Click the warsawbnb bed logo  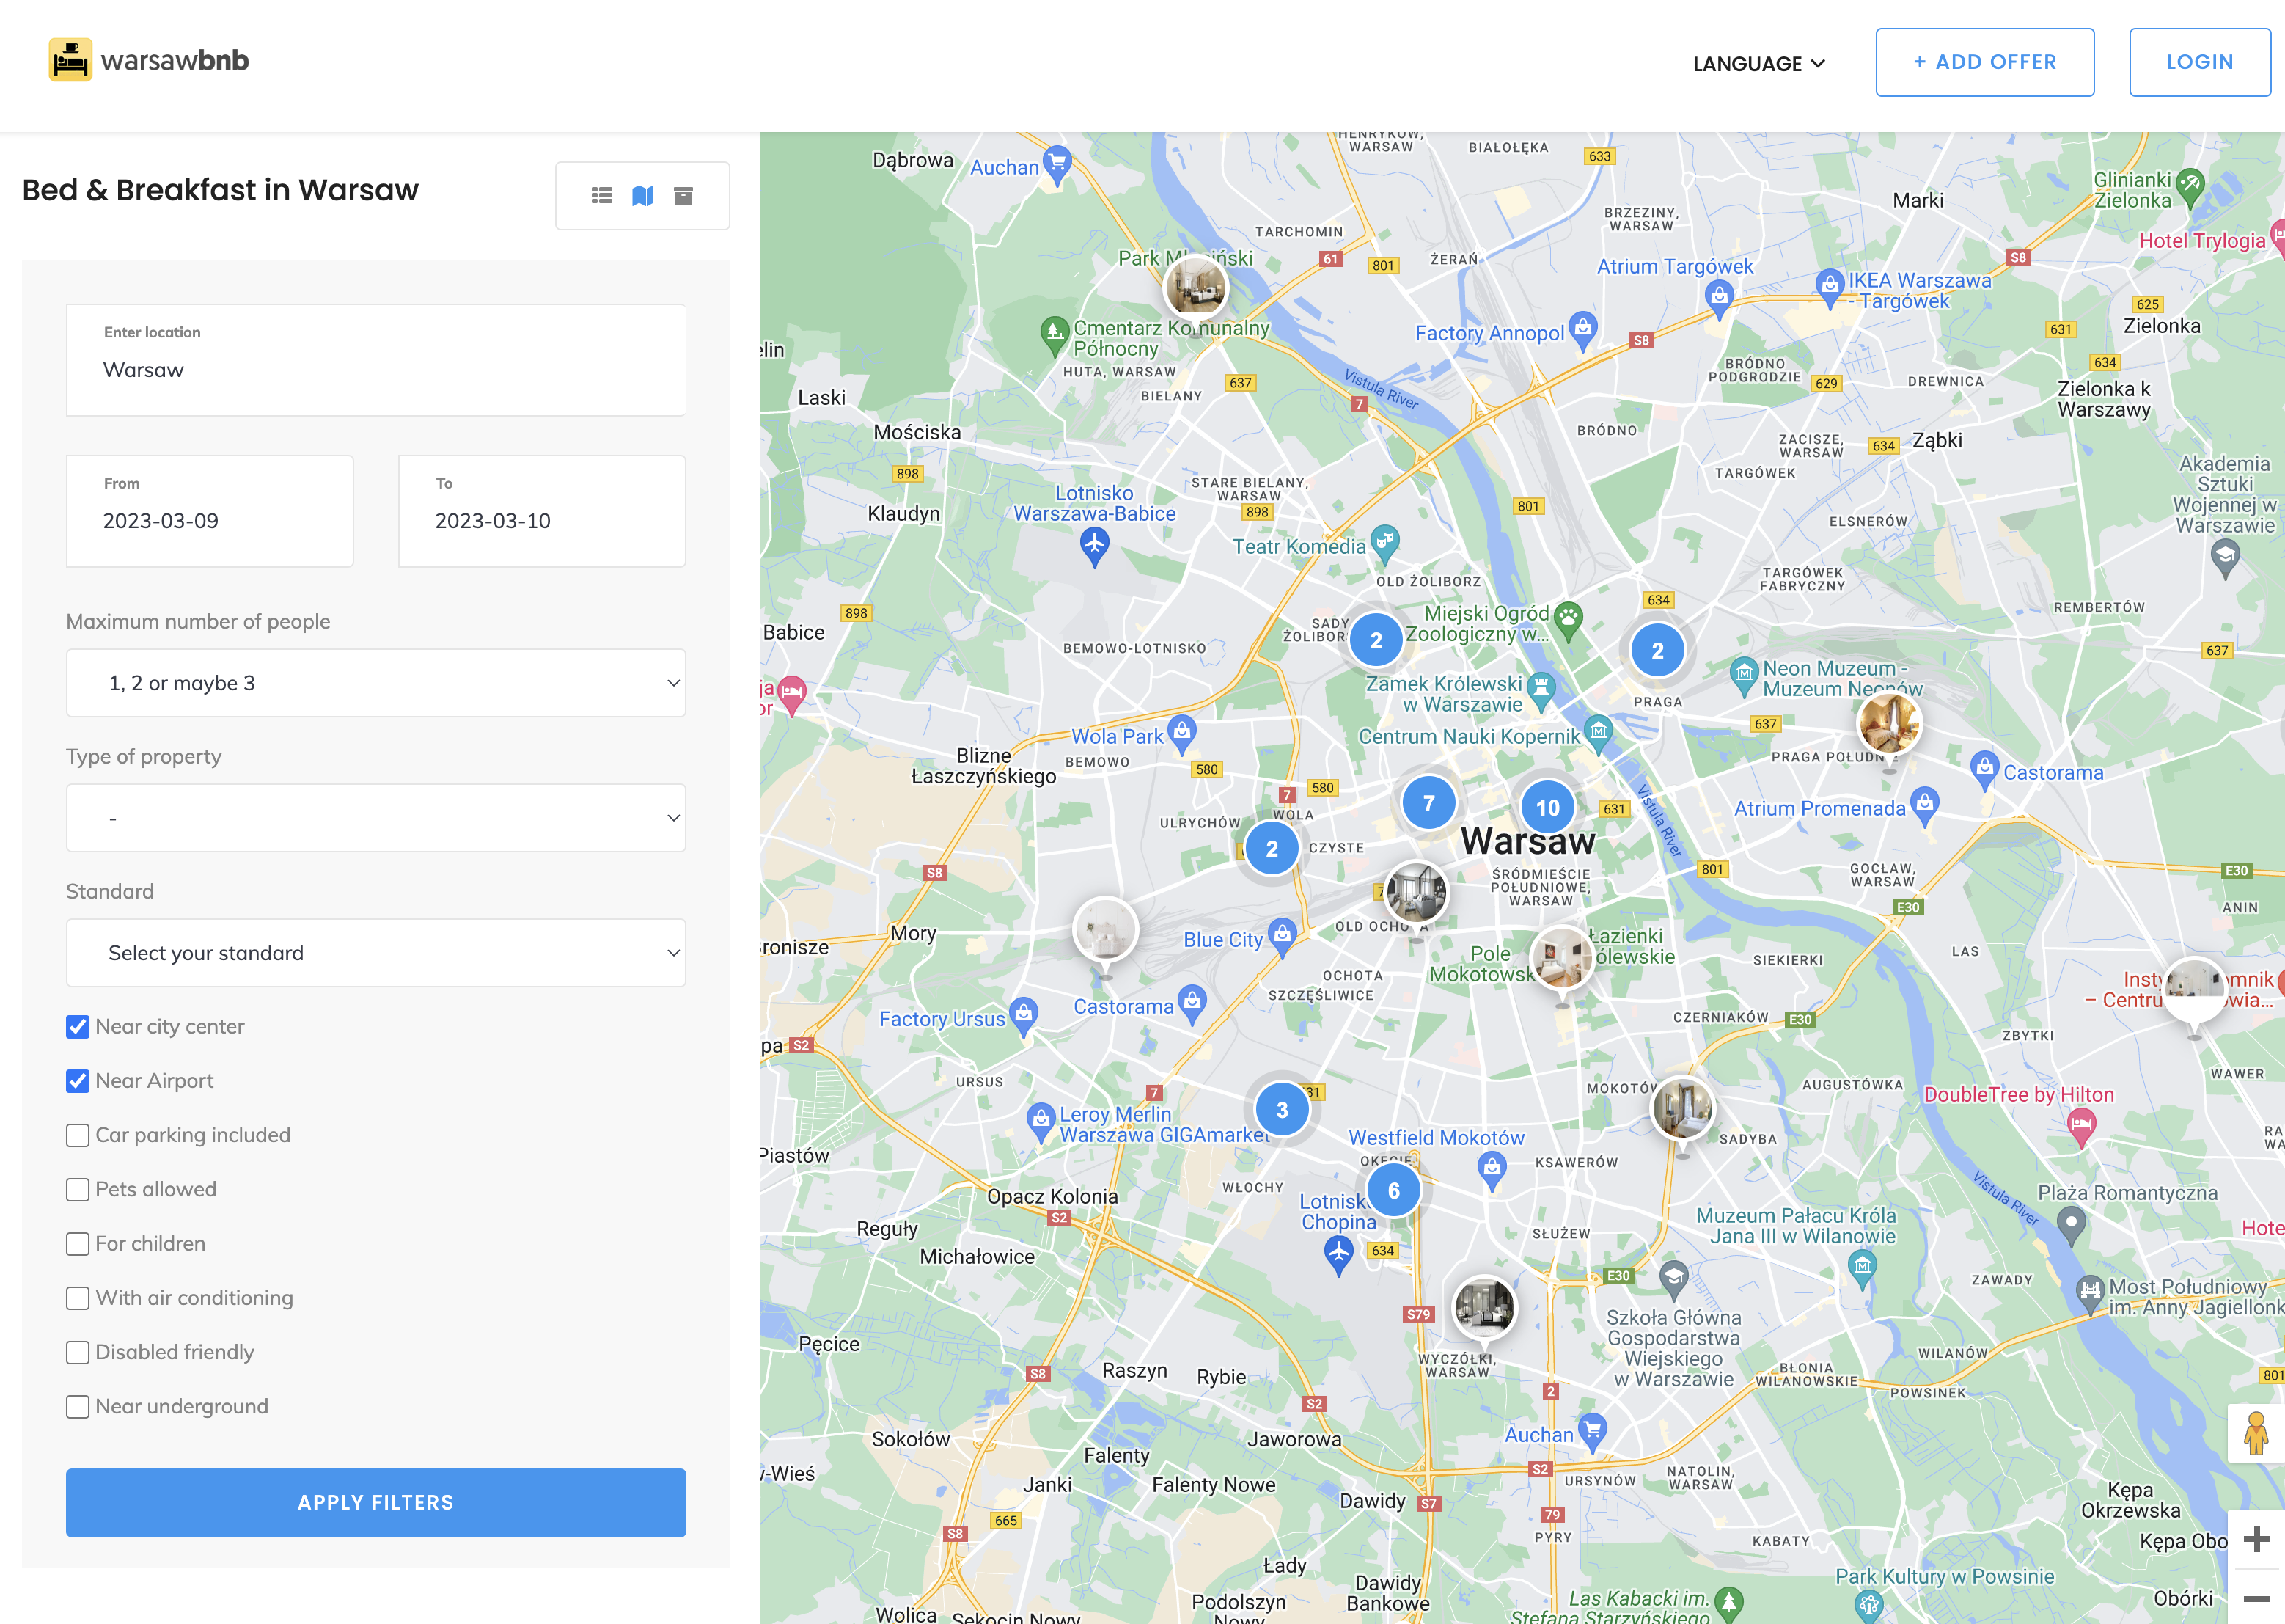[x=71, y=61]
